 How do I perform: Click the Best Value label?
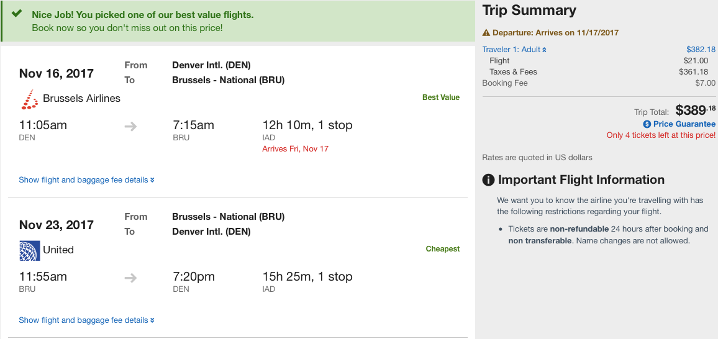point(441,97)
